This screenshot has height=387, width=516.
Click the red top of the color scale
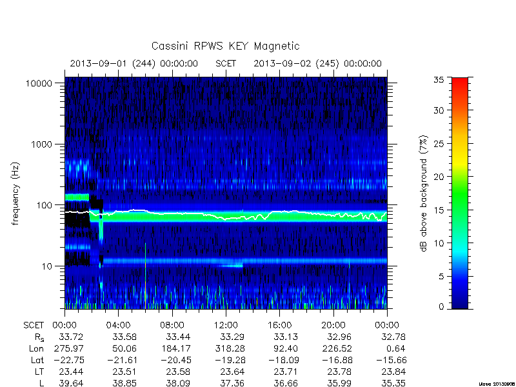pyautogui.click(x=460, y=85)
